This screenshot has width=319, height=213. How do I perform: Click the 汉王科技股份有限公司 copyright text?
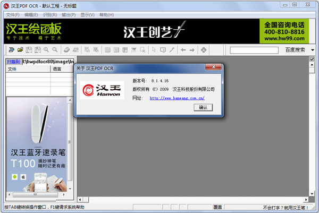194,89
